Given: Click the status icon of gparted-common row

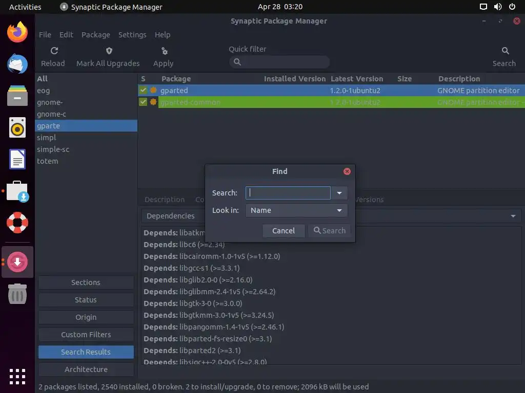Looking at the screenshot, I should click(x=153, y=102).
